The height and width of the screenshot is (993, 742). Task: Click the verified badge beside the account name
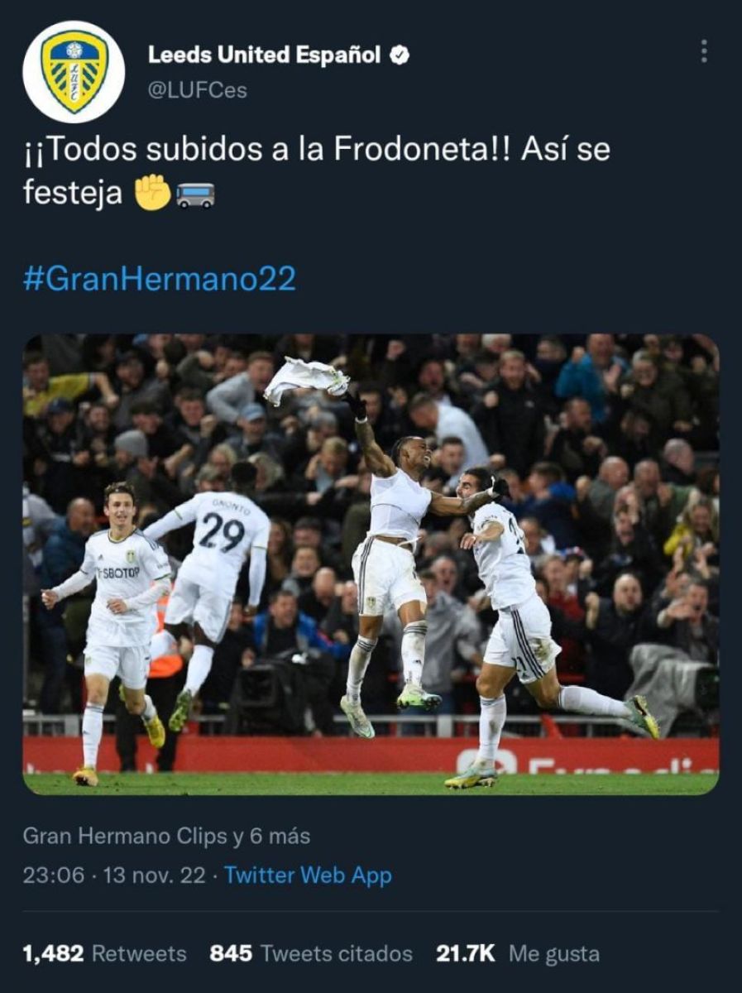pos(400,55)
